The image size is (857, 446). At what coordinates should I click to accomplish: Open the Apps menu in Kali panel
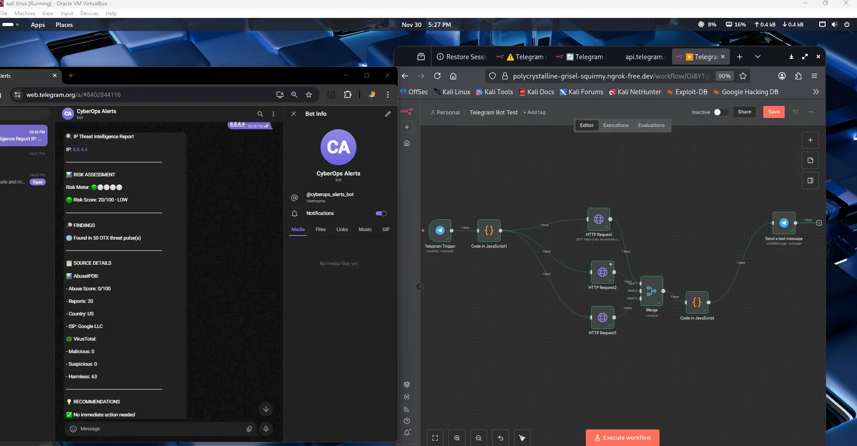(38, 25)
